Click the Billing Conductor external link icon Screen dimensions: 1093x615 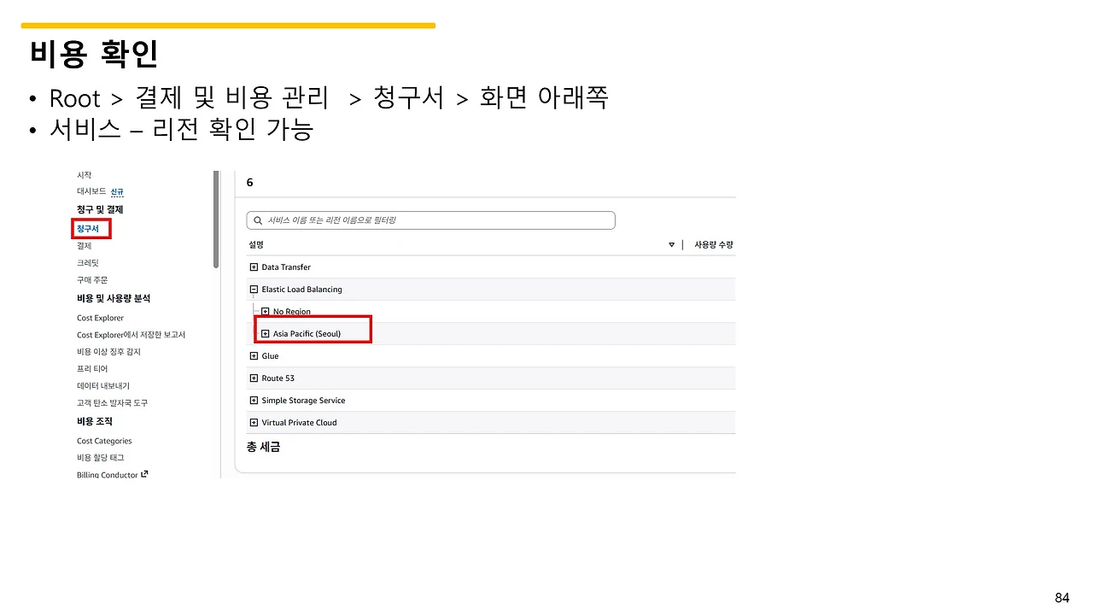tap(144, 474)
